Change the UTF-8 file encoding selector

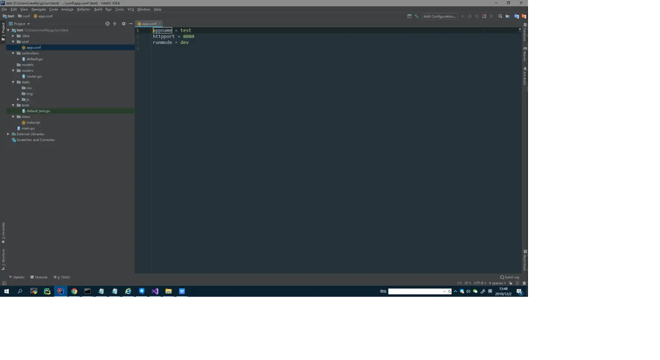[x=480, y=283]
